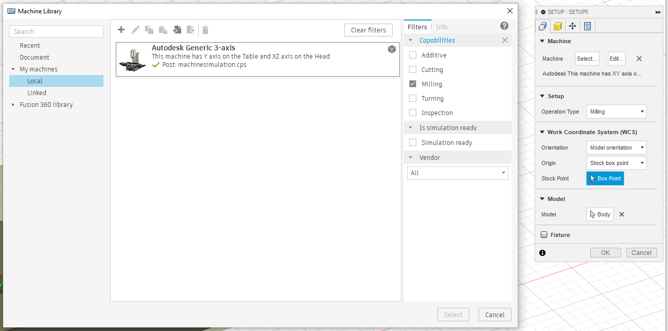Open the Post Process G1 G2 tab
This screenshot has height=331, width=668.
(587, 26)
